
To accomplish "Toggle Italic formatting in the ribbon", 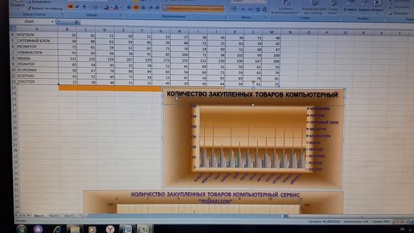I will click(77, 7).
